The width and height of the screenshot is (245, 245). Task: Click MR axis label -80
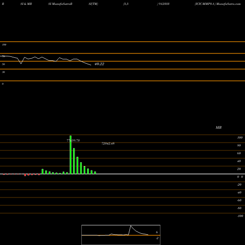[x=239, y=208]
